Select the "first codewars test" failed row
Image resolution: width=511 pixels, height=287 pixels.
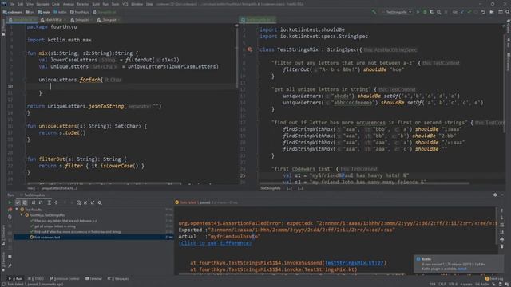(x=93, y=238)
